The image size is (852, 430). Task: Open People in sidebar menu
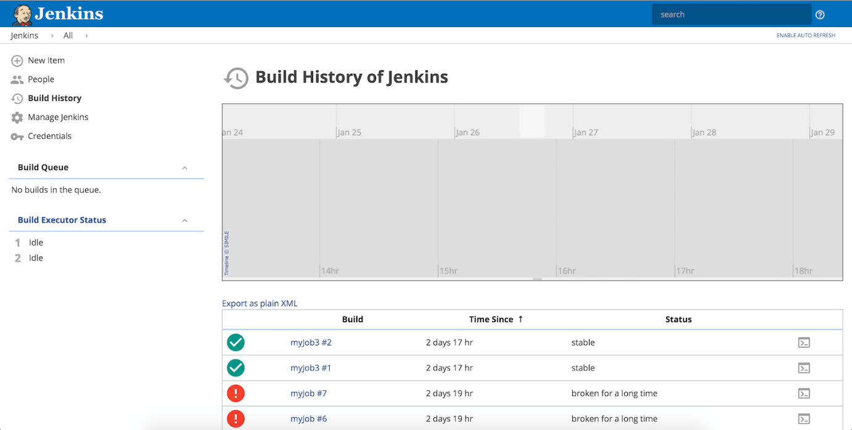coord(41,79)
